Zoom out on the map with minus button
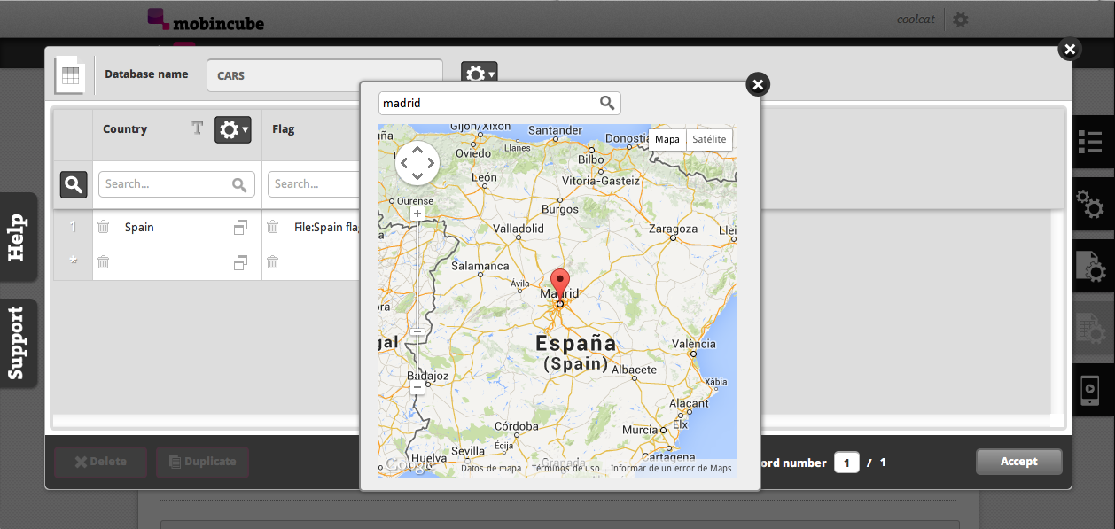Image resolution: width=1115 pixels, height=529 pixels. [417, 387]
